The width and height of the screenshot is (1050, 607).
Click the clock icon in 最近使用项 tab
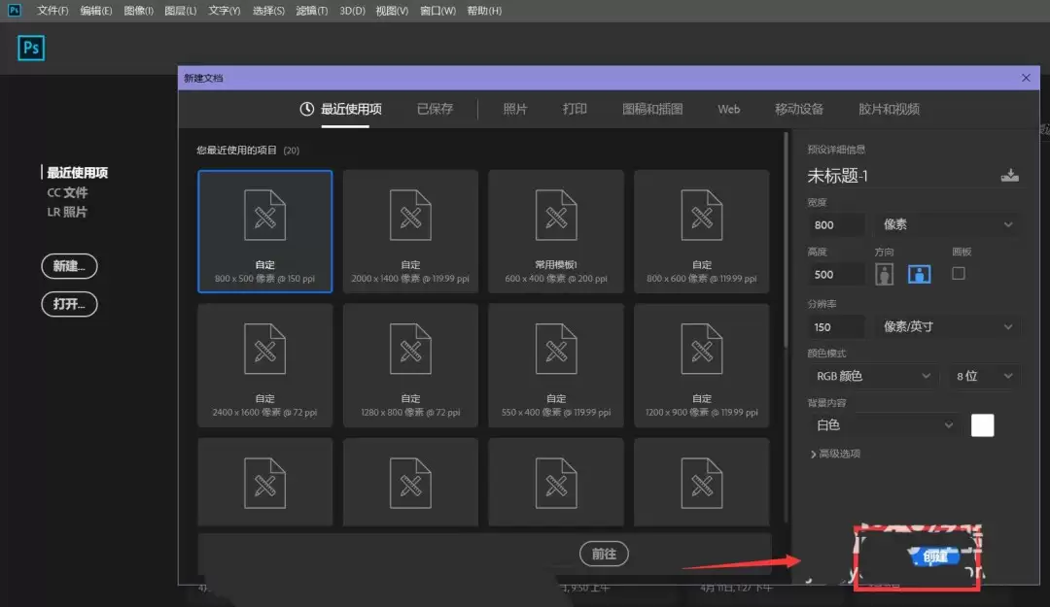coord(306,109)
